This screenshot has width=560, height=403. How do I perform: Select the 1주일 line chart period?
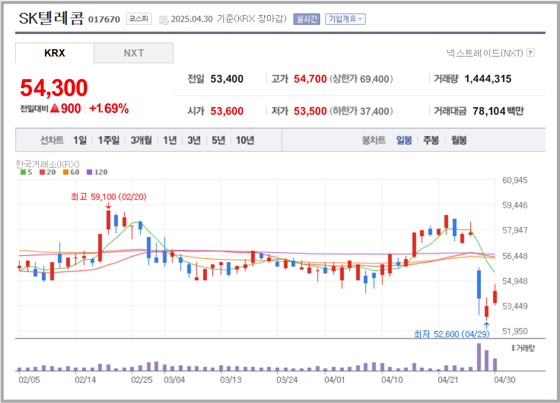click(x=108, y=140)
